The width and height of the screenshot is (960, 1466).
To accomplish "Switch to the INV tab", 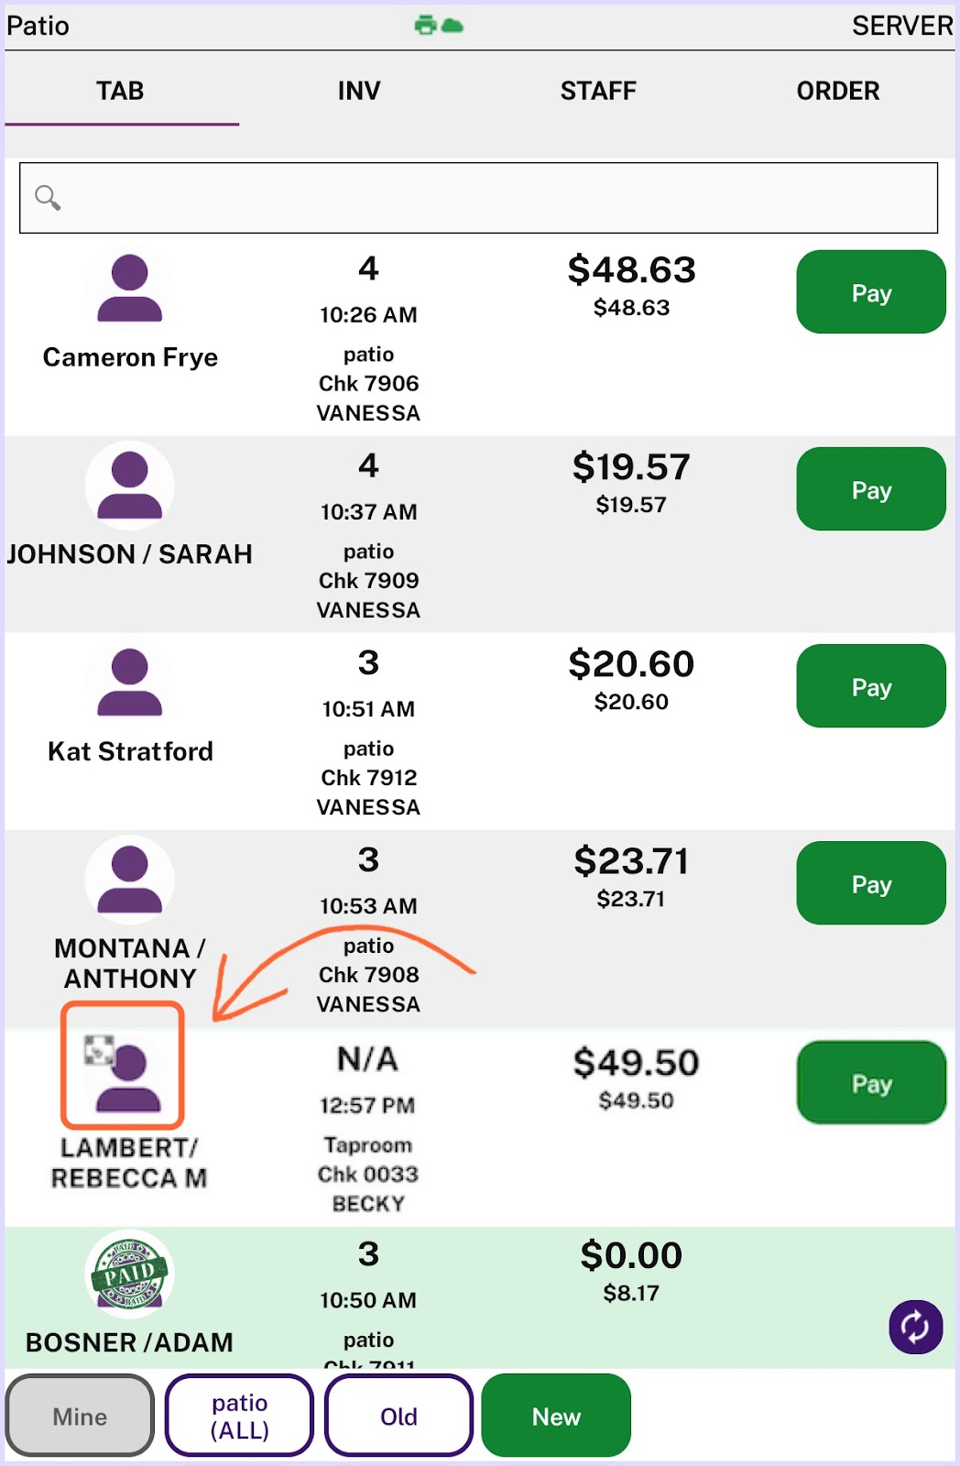I will [359, 91].
